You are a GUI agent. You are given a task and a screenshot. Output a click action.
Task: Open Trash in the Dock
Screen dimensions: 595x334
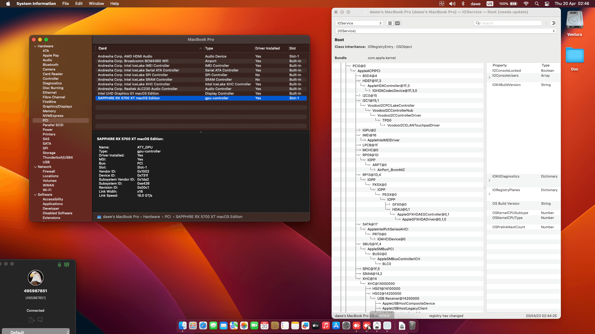(x=412, y=326)
